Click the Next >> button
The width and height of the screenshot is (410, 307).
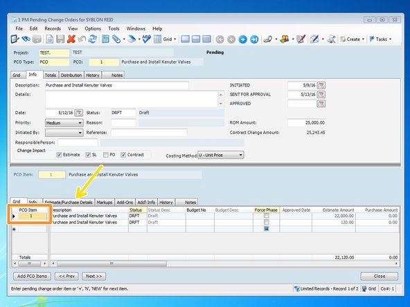point(94,276)
